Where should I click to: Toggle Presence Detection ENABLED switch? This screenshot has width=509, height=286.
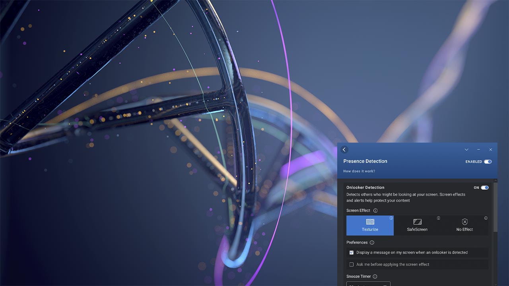488,162
